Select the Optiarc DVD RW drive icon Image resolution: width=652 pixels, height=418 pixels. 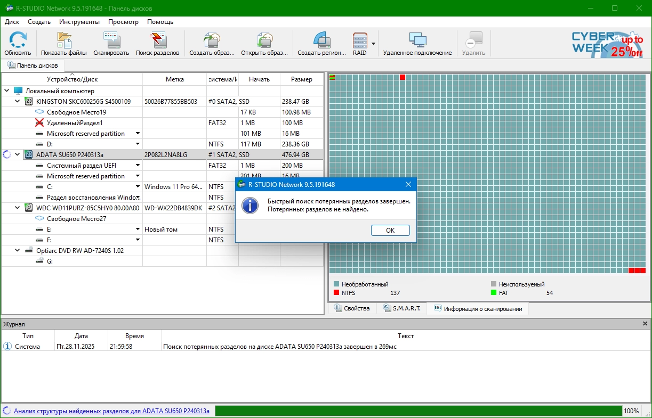(29, 250)
